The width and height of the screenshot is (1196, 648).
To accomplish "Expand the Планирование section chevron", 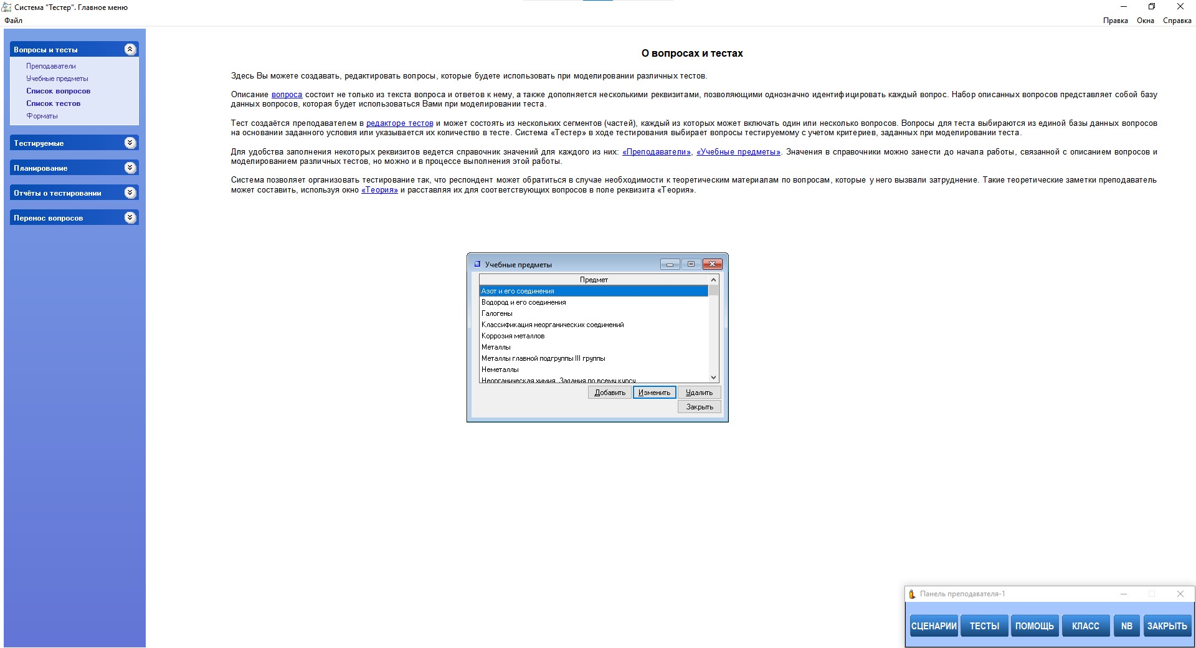I will click(x=130, y=168).
